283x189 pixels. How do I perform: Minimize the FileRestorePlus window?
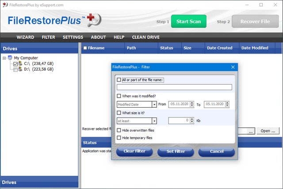[247, 5]
